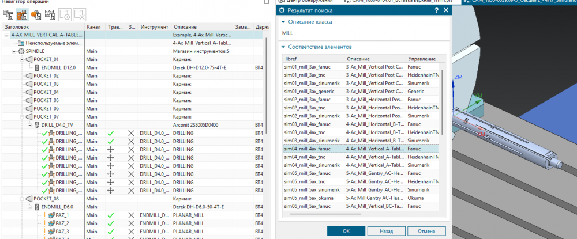Viewport: 577px width, 239px height.
Task: Collapse the 'Описание класса' section
Action: 283,22
